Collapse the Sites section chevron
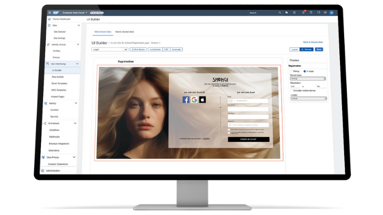Screen dimensions: 383x215 [79, 25]
